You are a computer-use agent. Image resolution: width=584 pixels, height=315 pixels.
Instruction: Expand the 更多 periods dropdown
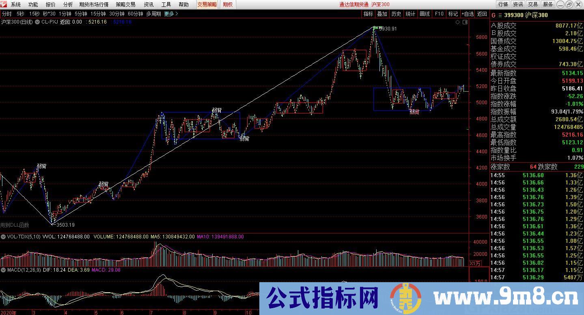[x=168, y=13]
